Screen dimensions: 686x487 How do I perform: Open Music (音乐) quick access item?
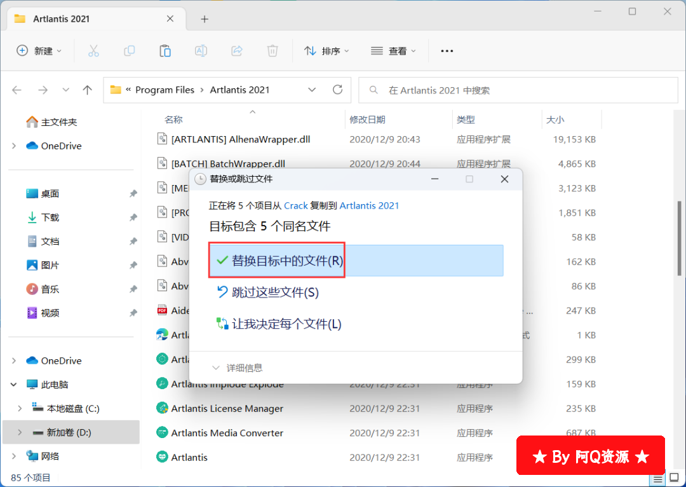(43, 289)
